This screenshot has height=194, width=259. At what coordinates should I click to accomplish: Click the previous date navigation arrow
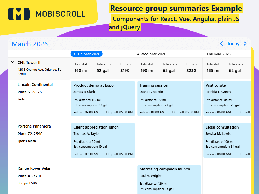click(221, 44)
